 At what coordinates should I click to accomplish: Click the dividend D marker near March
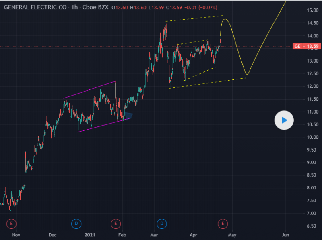[x=162, y=223]
